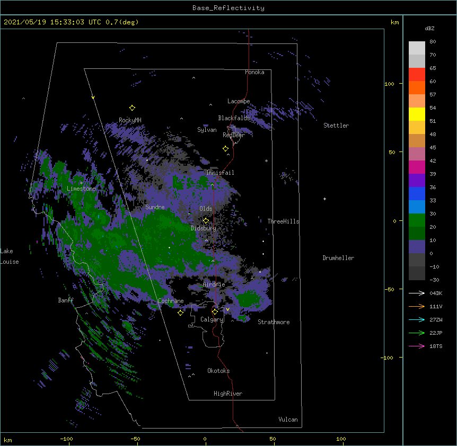The width and height of the screenshot is (457, 446).
Task: Select the slate purple 10-0 dBZ swatch
Action: point(417,247)
